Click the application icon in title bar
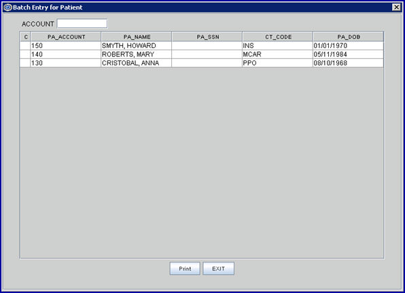 7,7
